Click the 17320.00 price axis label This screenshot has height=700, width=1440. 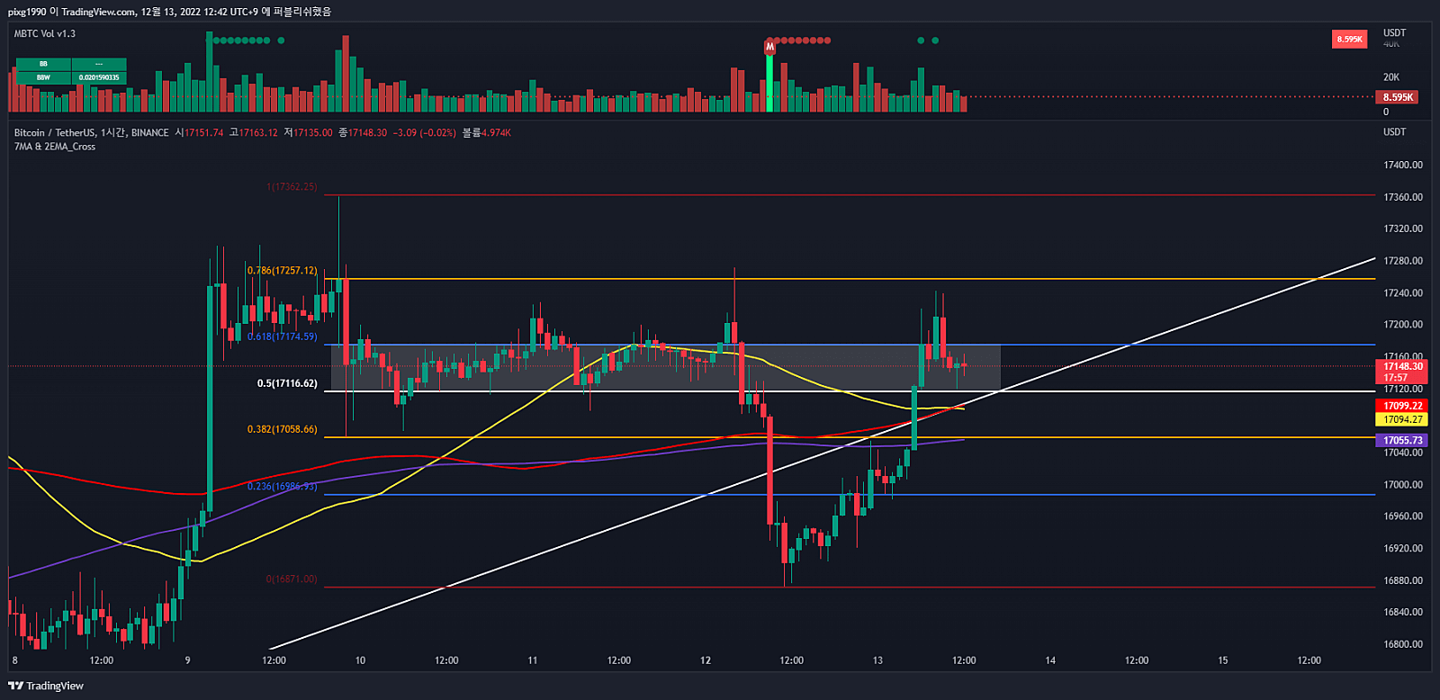[1403, 229]
